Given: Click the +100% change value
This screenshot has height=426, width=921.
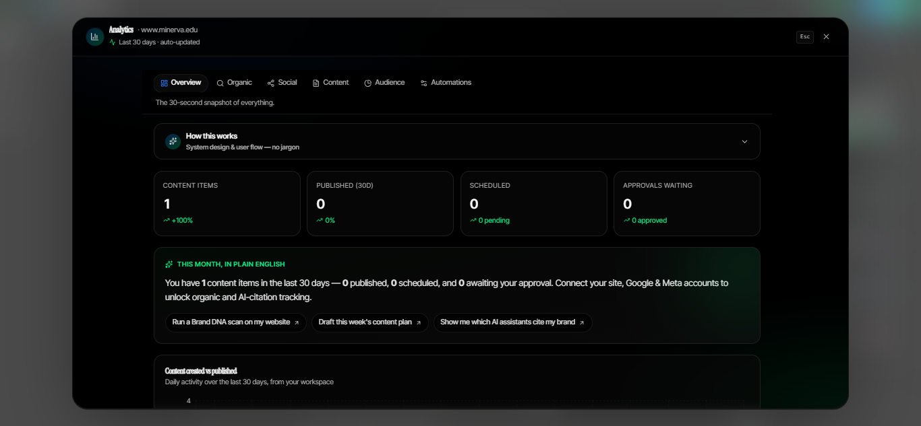Looking at the screenshot, I should (x=182, y=220).
